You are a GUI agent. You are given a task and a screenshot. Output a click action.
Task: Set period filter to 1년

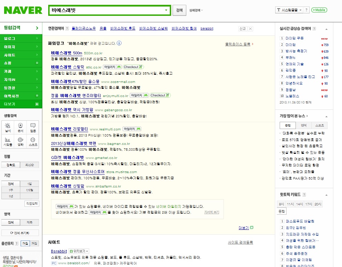click(x=11, y=196)
